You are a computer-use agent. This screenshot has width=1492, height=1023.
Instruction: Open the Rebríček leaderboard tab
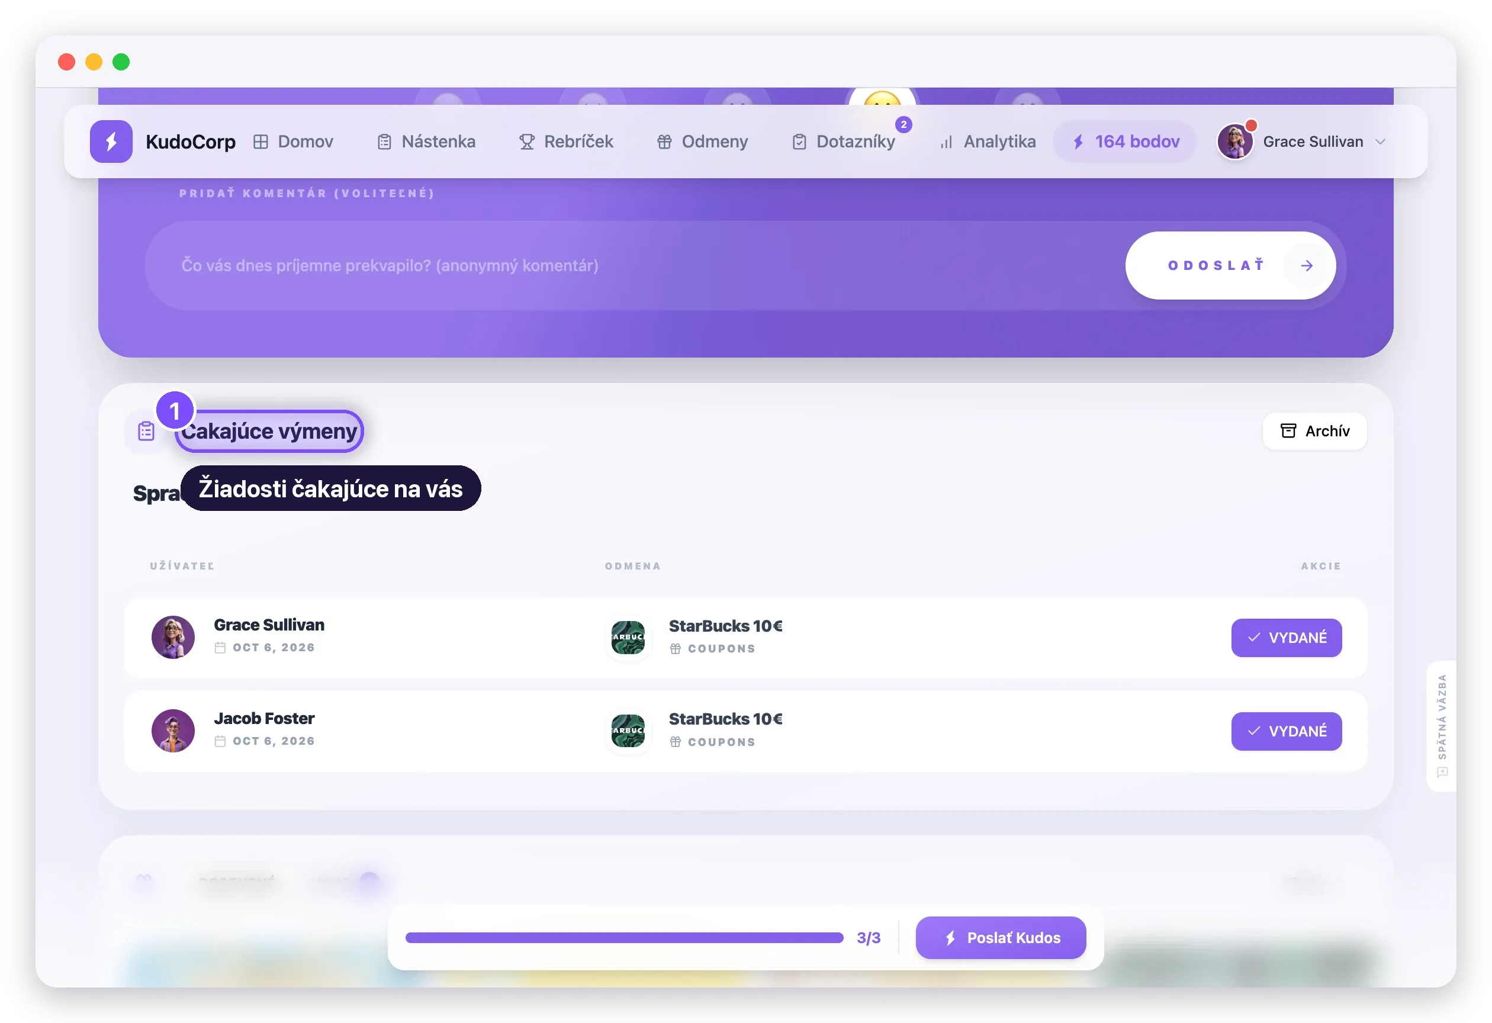[x=566, y=141]
